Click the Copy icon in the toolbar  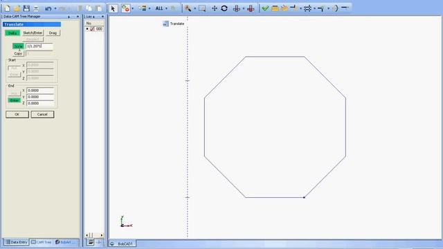[89, 8]
